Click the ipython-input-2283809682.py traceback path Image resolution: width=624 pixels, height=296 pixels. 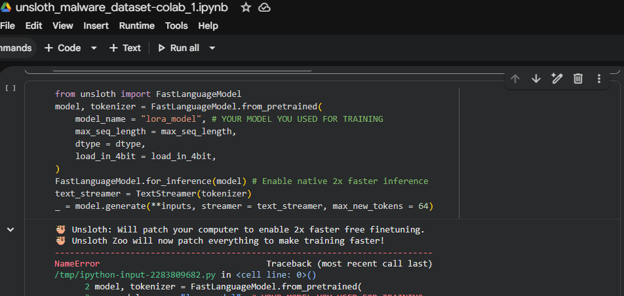(135, 274)
